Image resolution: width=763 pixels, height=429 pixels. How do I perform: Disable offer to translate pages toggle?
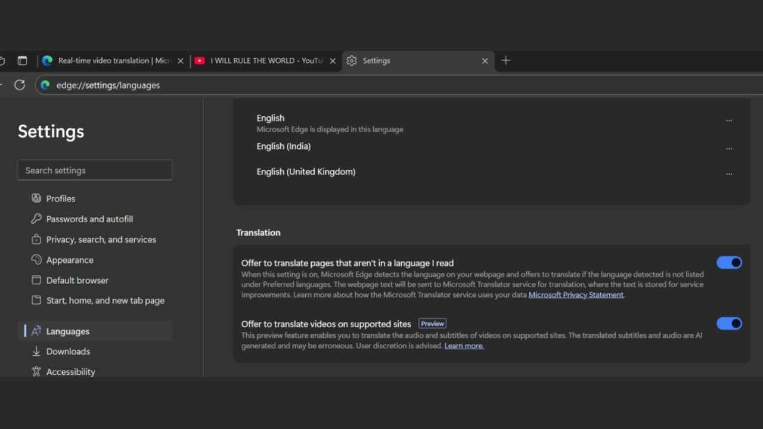(729, 263)
